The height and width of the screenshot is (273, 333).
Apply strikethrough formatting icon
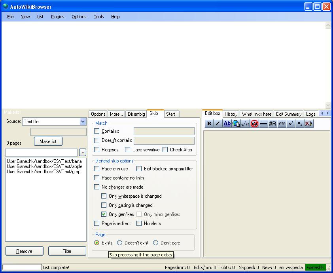[282, 124]
